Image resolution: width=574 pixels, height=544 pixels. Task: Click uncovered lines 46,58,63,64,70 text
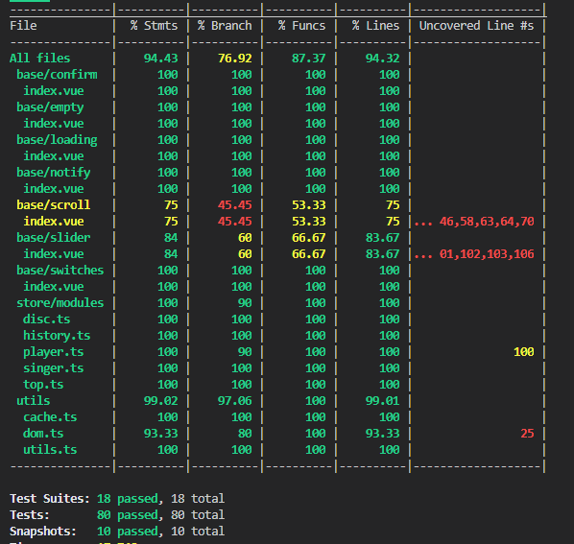tap(487, 222)
